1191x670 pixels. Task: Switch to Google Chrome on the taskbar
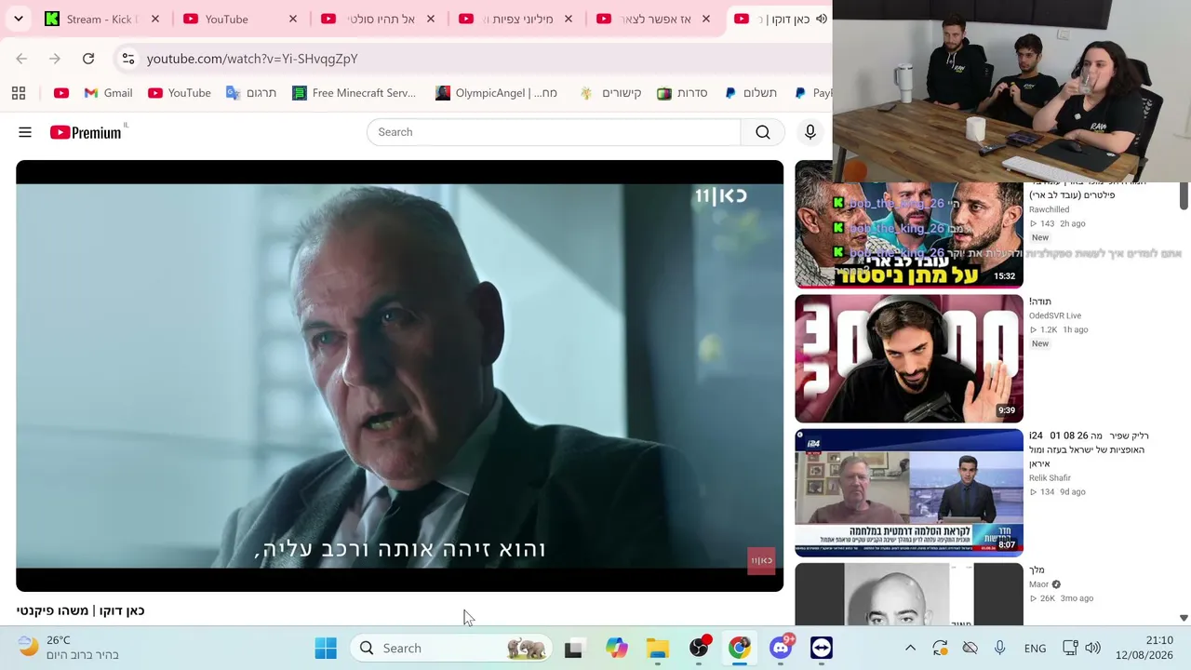pyautogui.click(x=740, y=648)
